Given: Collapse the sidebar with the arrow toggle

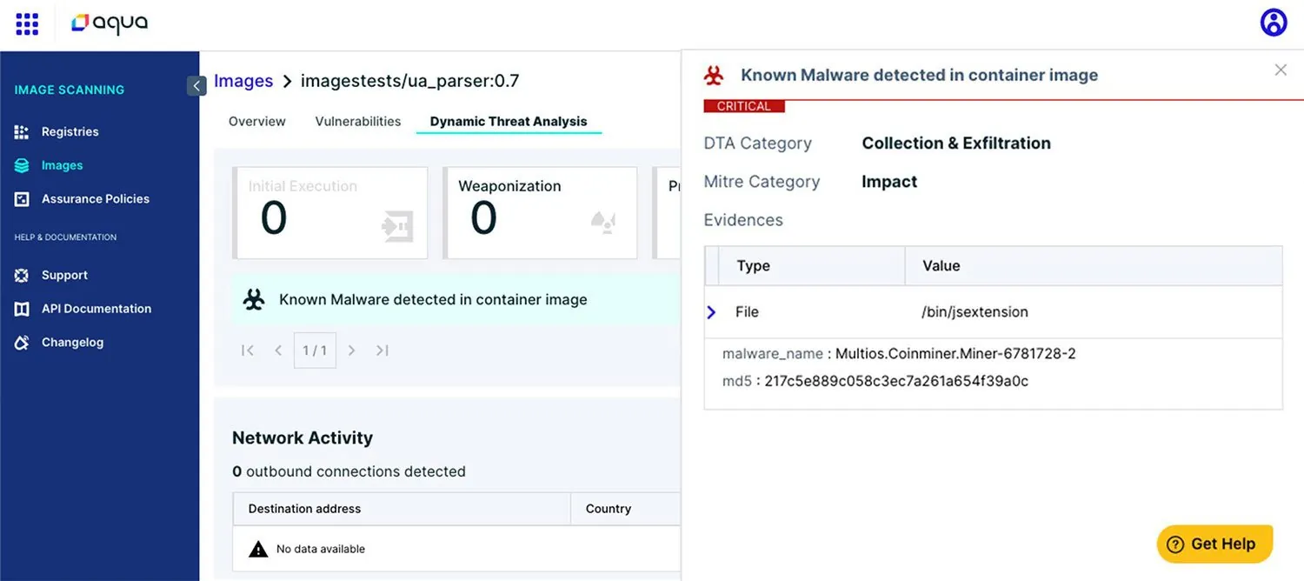Looking at the screenshot, I should [x=196, y=85].
